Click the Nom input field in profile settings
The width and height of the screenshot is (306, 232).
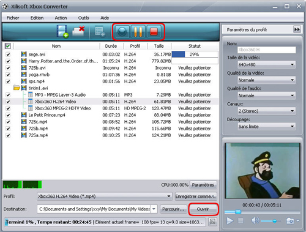266,50
